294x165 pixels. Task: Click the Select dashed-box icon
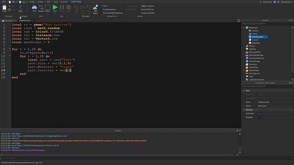click(48, 7)
